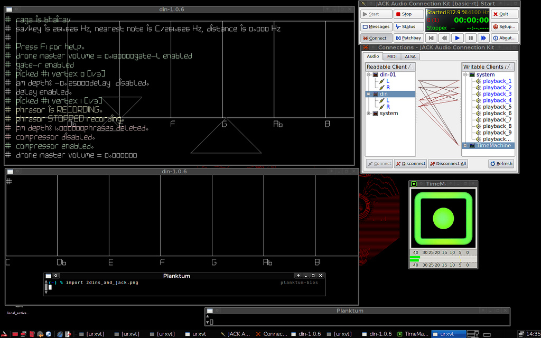Select the playback_8 port
541x338 pixels.
pyautogui.click(x=497, y=126)
